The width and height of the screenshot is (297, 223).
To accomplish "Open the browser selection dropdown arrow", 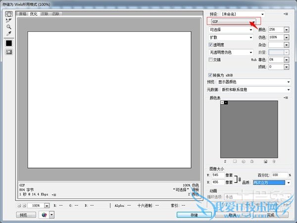I will tap(51, 215).
